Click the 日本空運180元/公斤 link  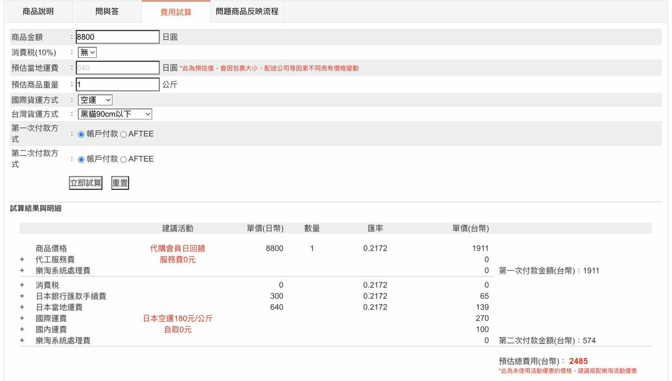pos(178,319)
